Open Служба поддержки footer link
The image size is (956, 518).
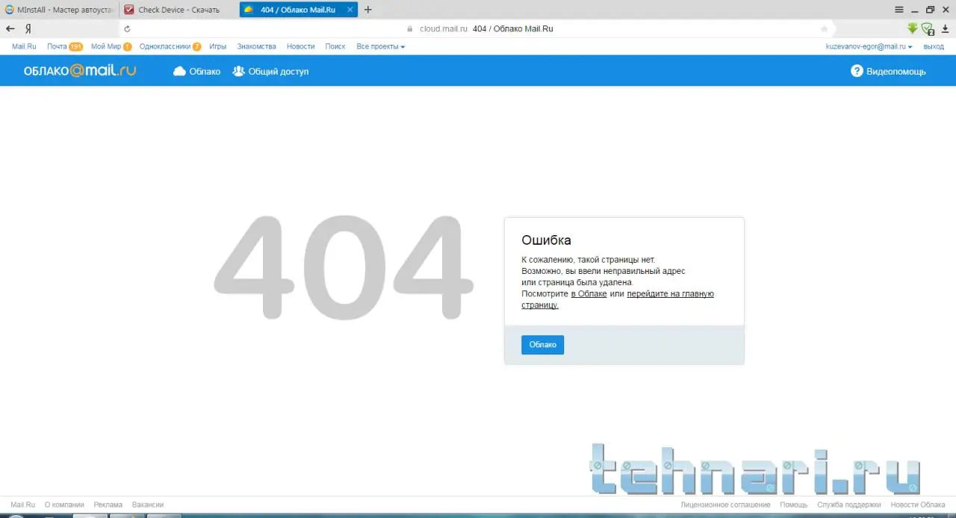849,505
